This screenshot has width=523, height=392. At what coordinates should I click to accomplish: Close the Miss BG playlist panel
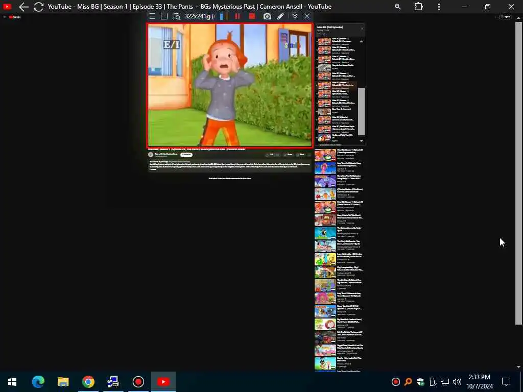(362, 29)
